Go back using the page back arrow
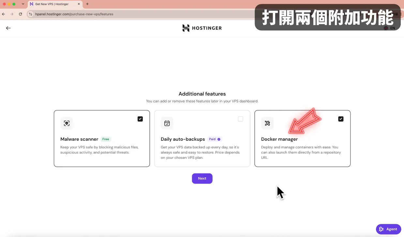Viewport: 404px width, 237px height. pyautogui.click(x=8, y=28)
